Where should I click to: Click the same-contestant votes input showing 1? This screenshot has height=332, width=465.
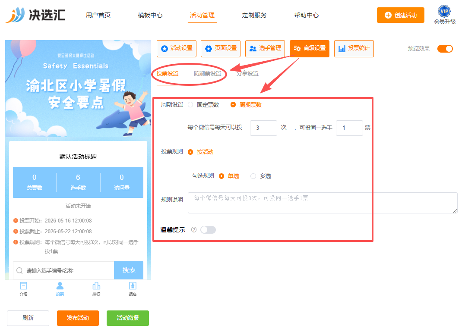[349, 128]
